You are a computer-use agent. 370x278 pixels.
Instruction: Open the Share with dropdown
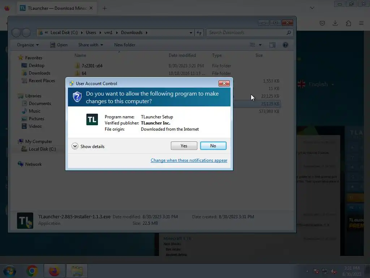point(91,45)
